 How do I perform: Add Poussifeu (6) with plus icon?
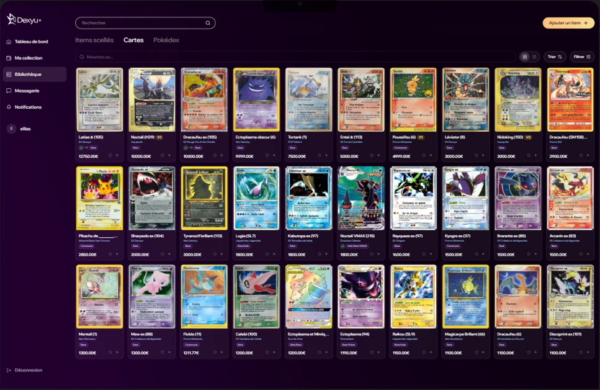point(431,155)
